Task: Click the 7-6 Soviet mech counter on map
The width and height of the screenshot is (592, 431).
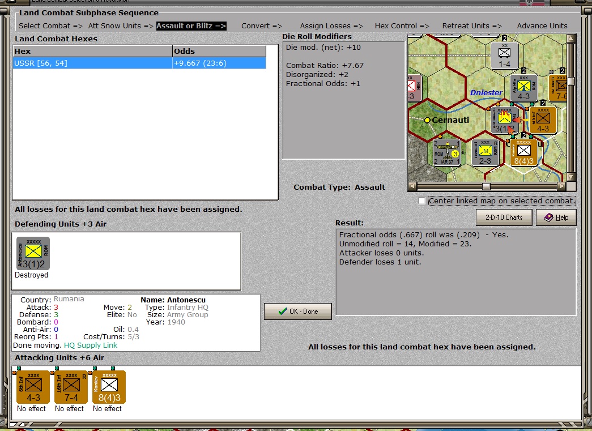Action: click(x=558, y=88)
